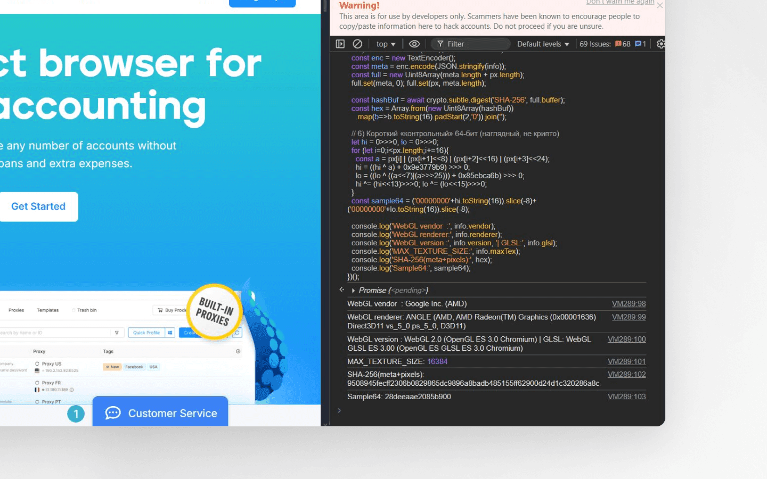
Task: Click the Proxy FR row name
Action: [51, 383]
